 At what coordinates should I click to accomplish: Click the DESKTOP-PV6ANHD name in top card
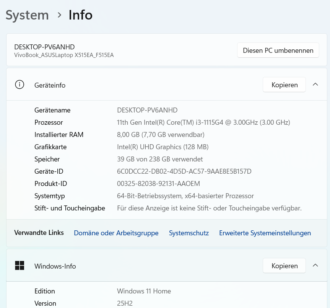[44, 47]
